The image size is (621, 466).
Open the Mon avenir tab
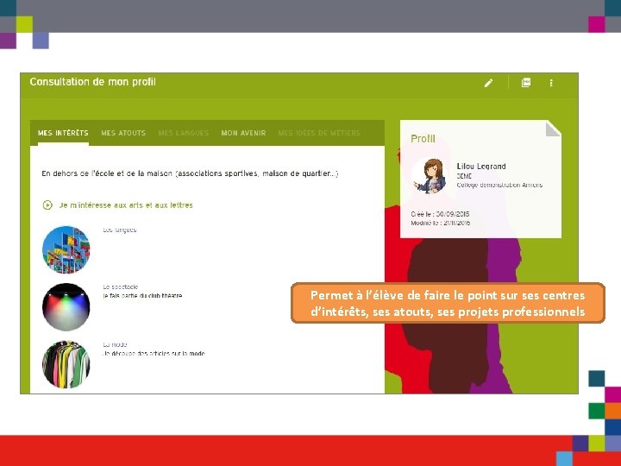[x=243, y=133]
